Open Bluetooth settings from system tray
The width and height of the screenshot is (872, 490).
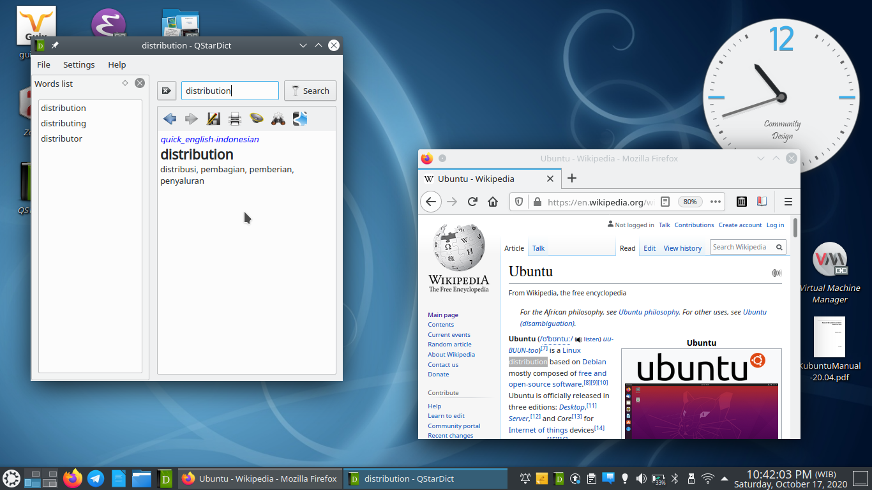(675, 478)
